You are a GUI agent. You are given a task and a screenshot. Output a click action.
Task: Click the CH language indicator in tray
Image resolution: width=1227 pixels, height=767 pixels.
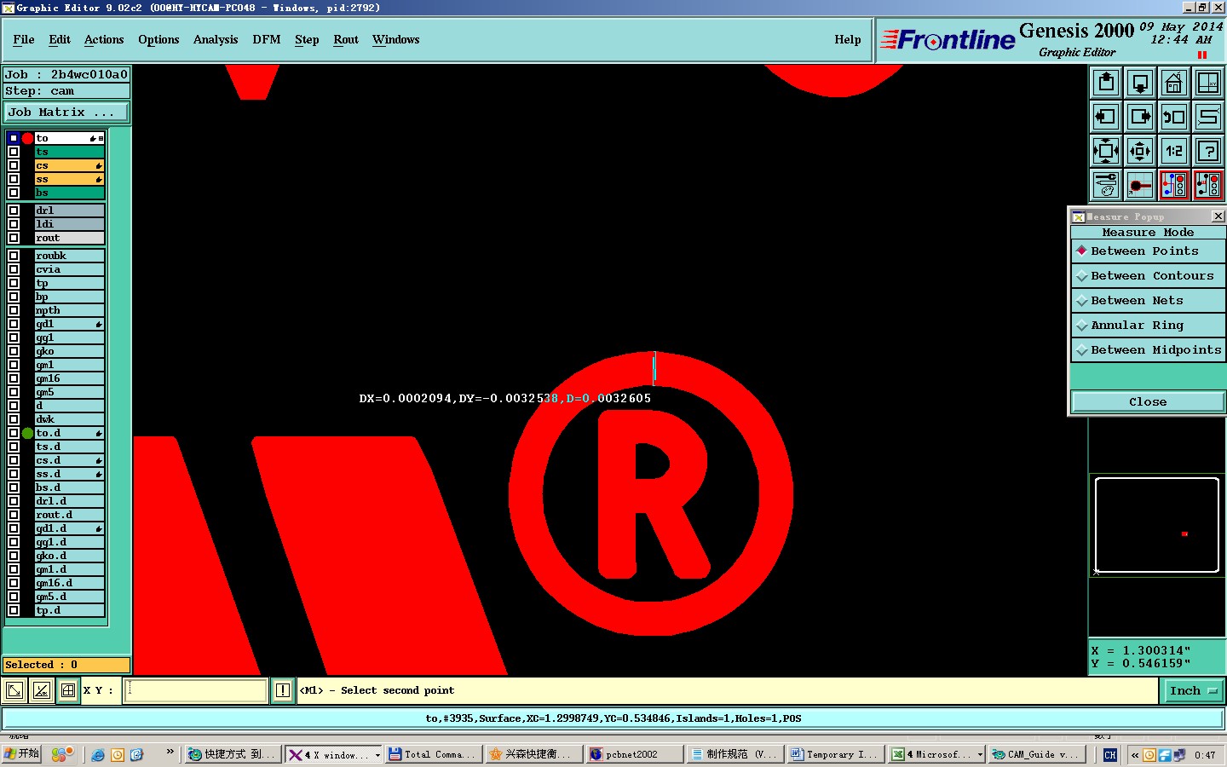tap(1109, 755)
